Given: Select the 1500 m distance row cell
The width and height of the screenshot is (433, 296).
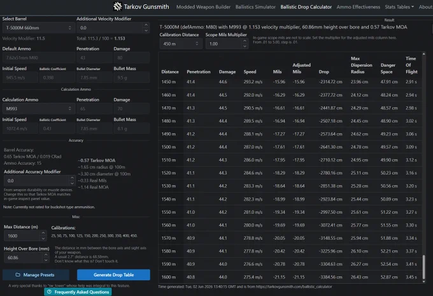Looking at the screenshot, I should coord(169,147).
